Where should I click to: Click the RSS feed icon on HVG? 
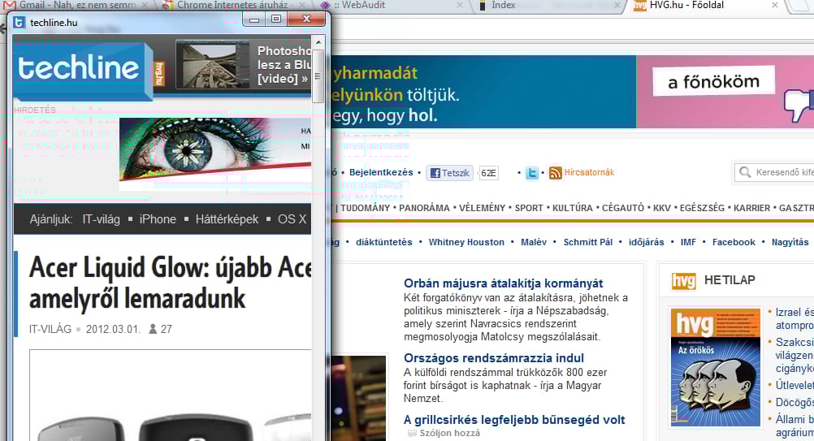pyautogui.click(x=555, y=173)
